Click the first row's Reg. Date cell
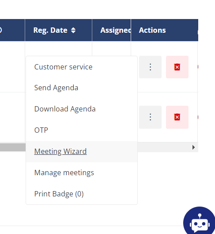This screenshot has height=234, width=215. (x=58, y=49)
